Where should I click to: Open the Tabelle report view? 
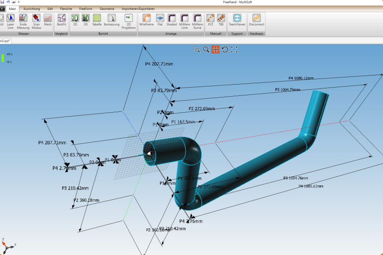click(x=97, y=20)
